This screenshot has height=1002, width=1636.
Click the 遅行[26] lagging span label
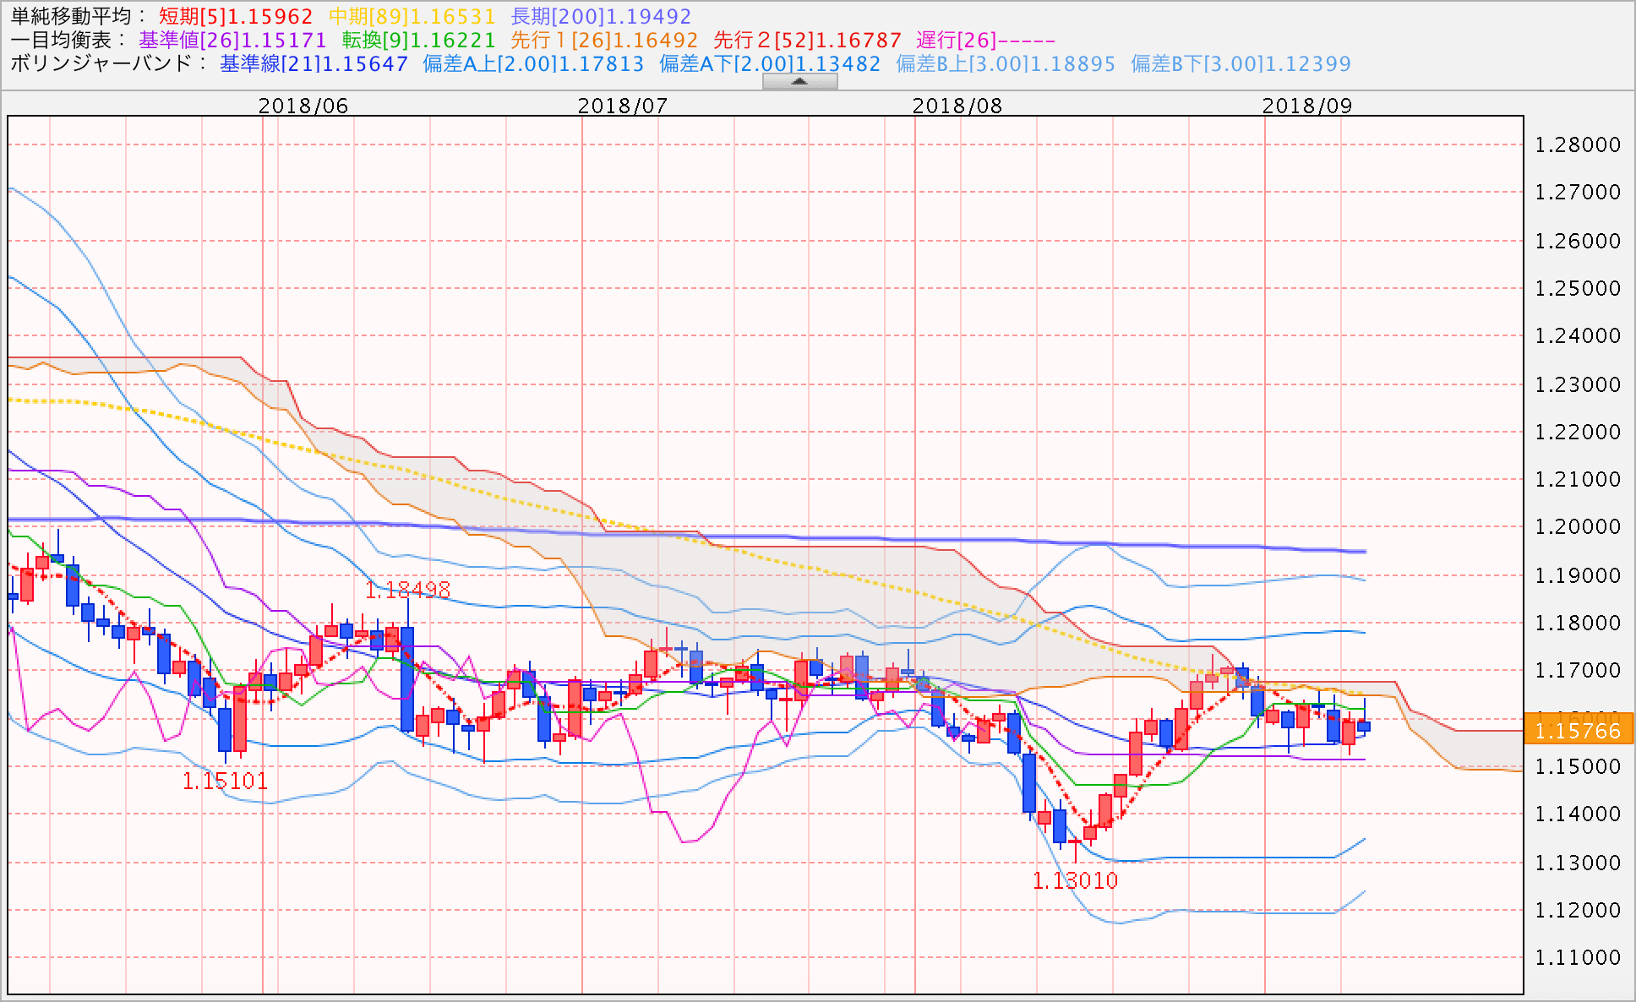985,41
